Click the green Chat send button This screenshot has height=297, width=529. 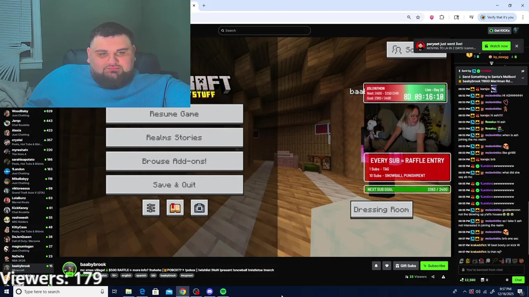pos(518,280)
